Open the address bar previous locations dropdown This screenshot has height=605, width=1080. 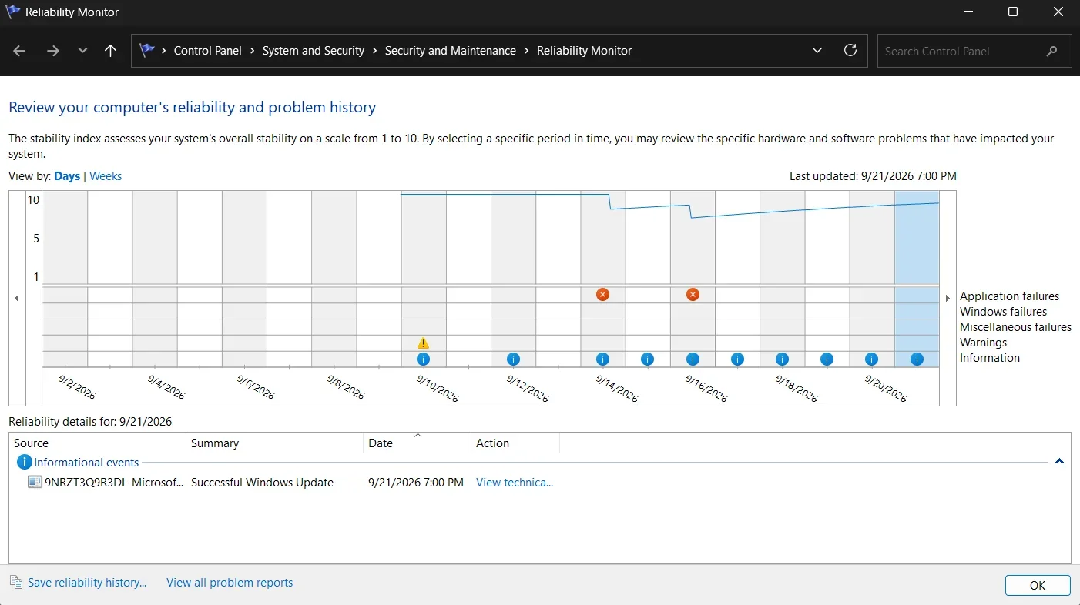817,51
